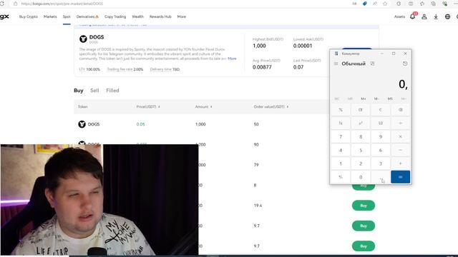The height and width of the screenshot is (257, 458).
Task: Click digit 5 on the calculator
Action: tap(361, 150)
